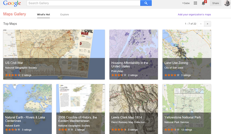Click star rating on Yellowstone card
This screenshot has width=231, height=134.
[172, 130]
